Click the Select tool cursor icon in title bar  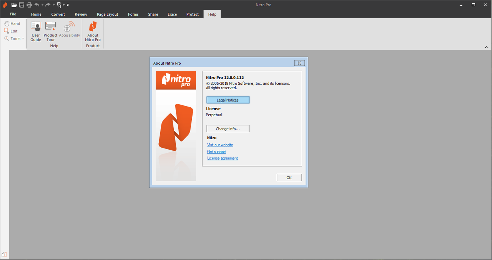[x=59, y=5]
